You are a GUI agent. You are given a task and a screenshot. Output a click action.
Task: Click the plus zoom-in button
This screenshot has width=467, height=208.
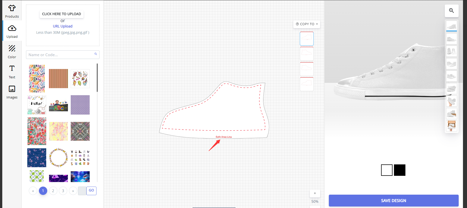coord(315,193)
